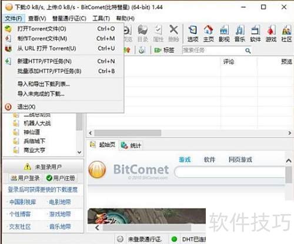This screenshot has width=294, height=244.
Task: Click the 目录 toolbar icon
Action: pos(142,34)
